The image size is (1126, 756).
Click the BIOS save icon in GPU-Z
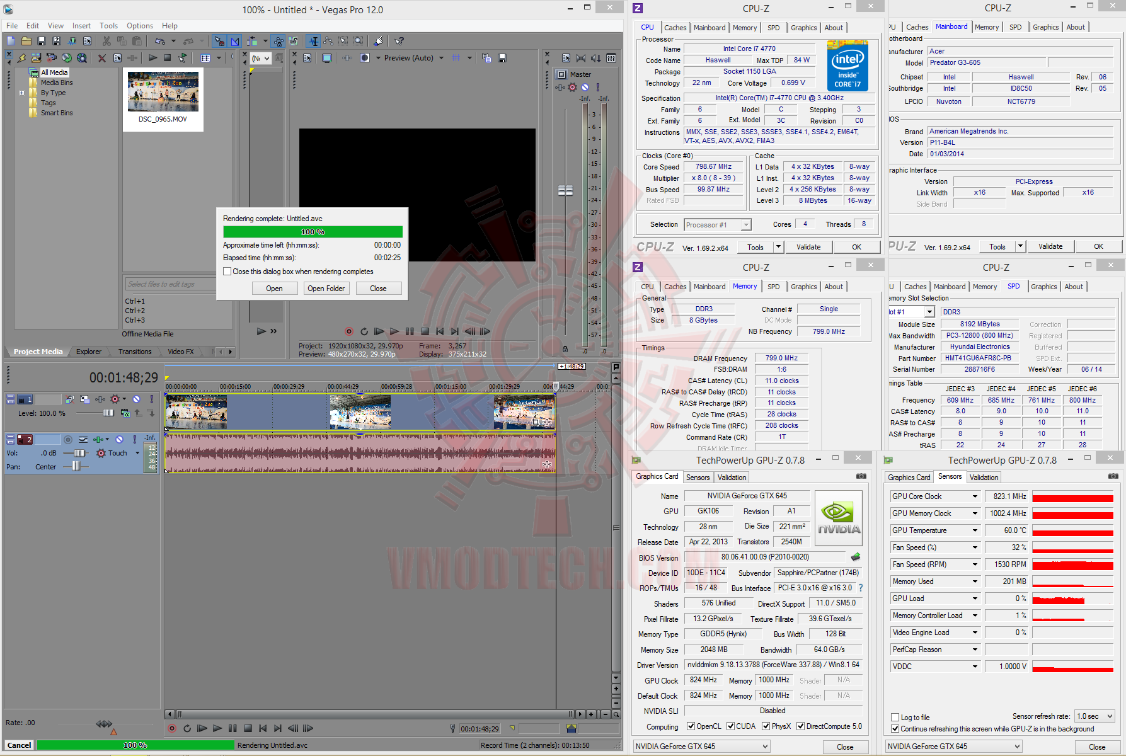856,557
